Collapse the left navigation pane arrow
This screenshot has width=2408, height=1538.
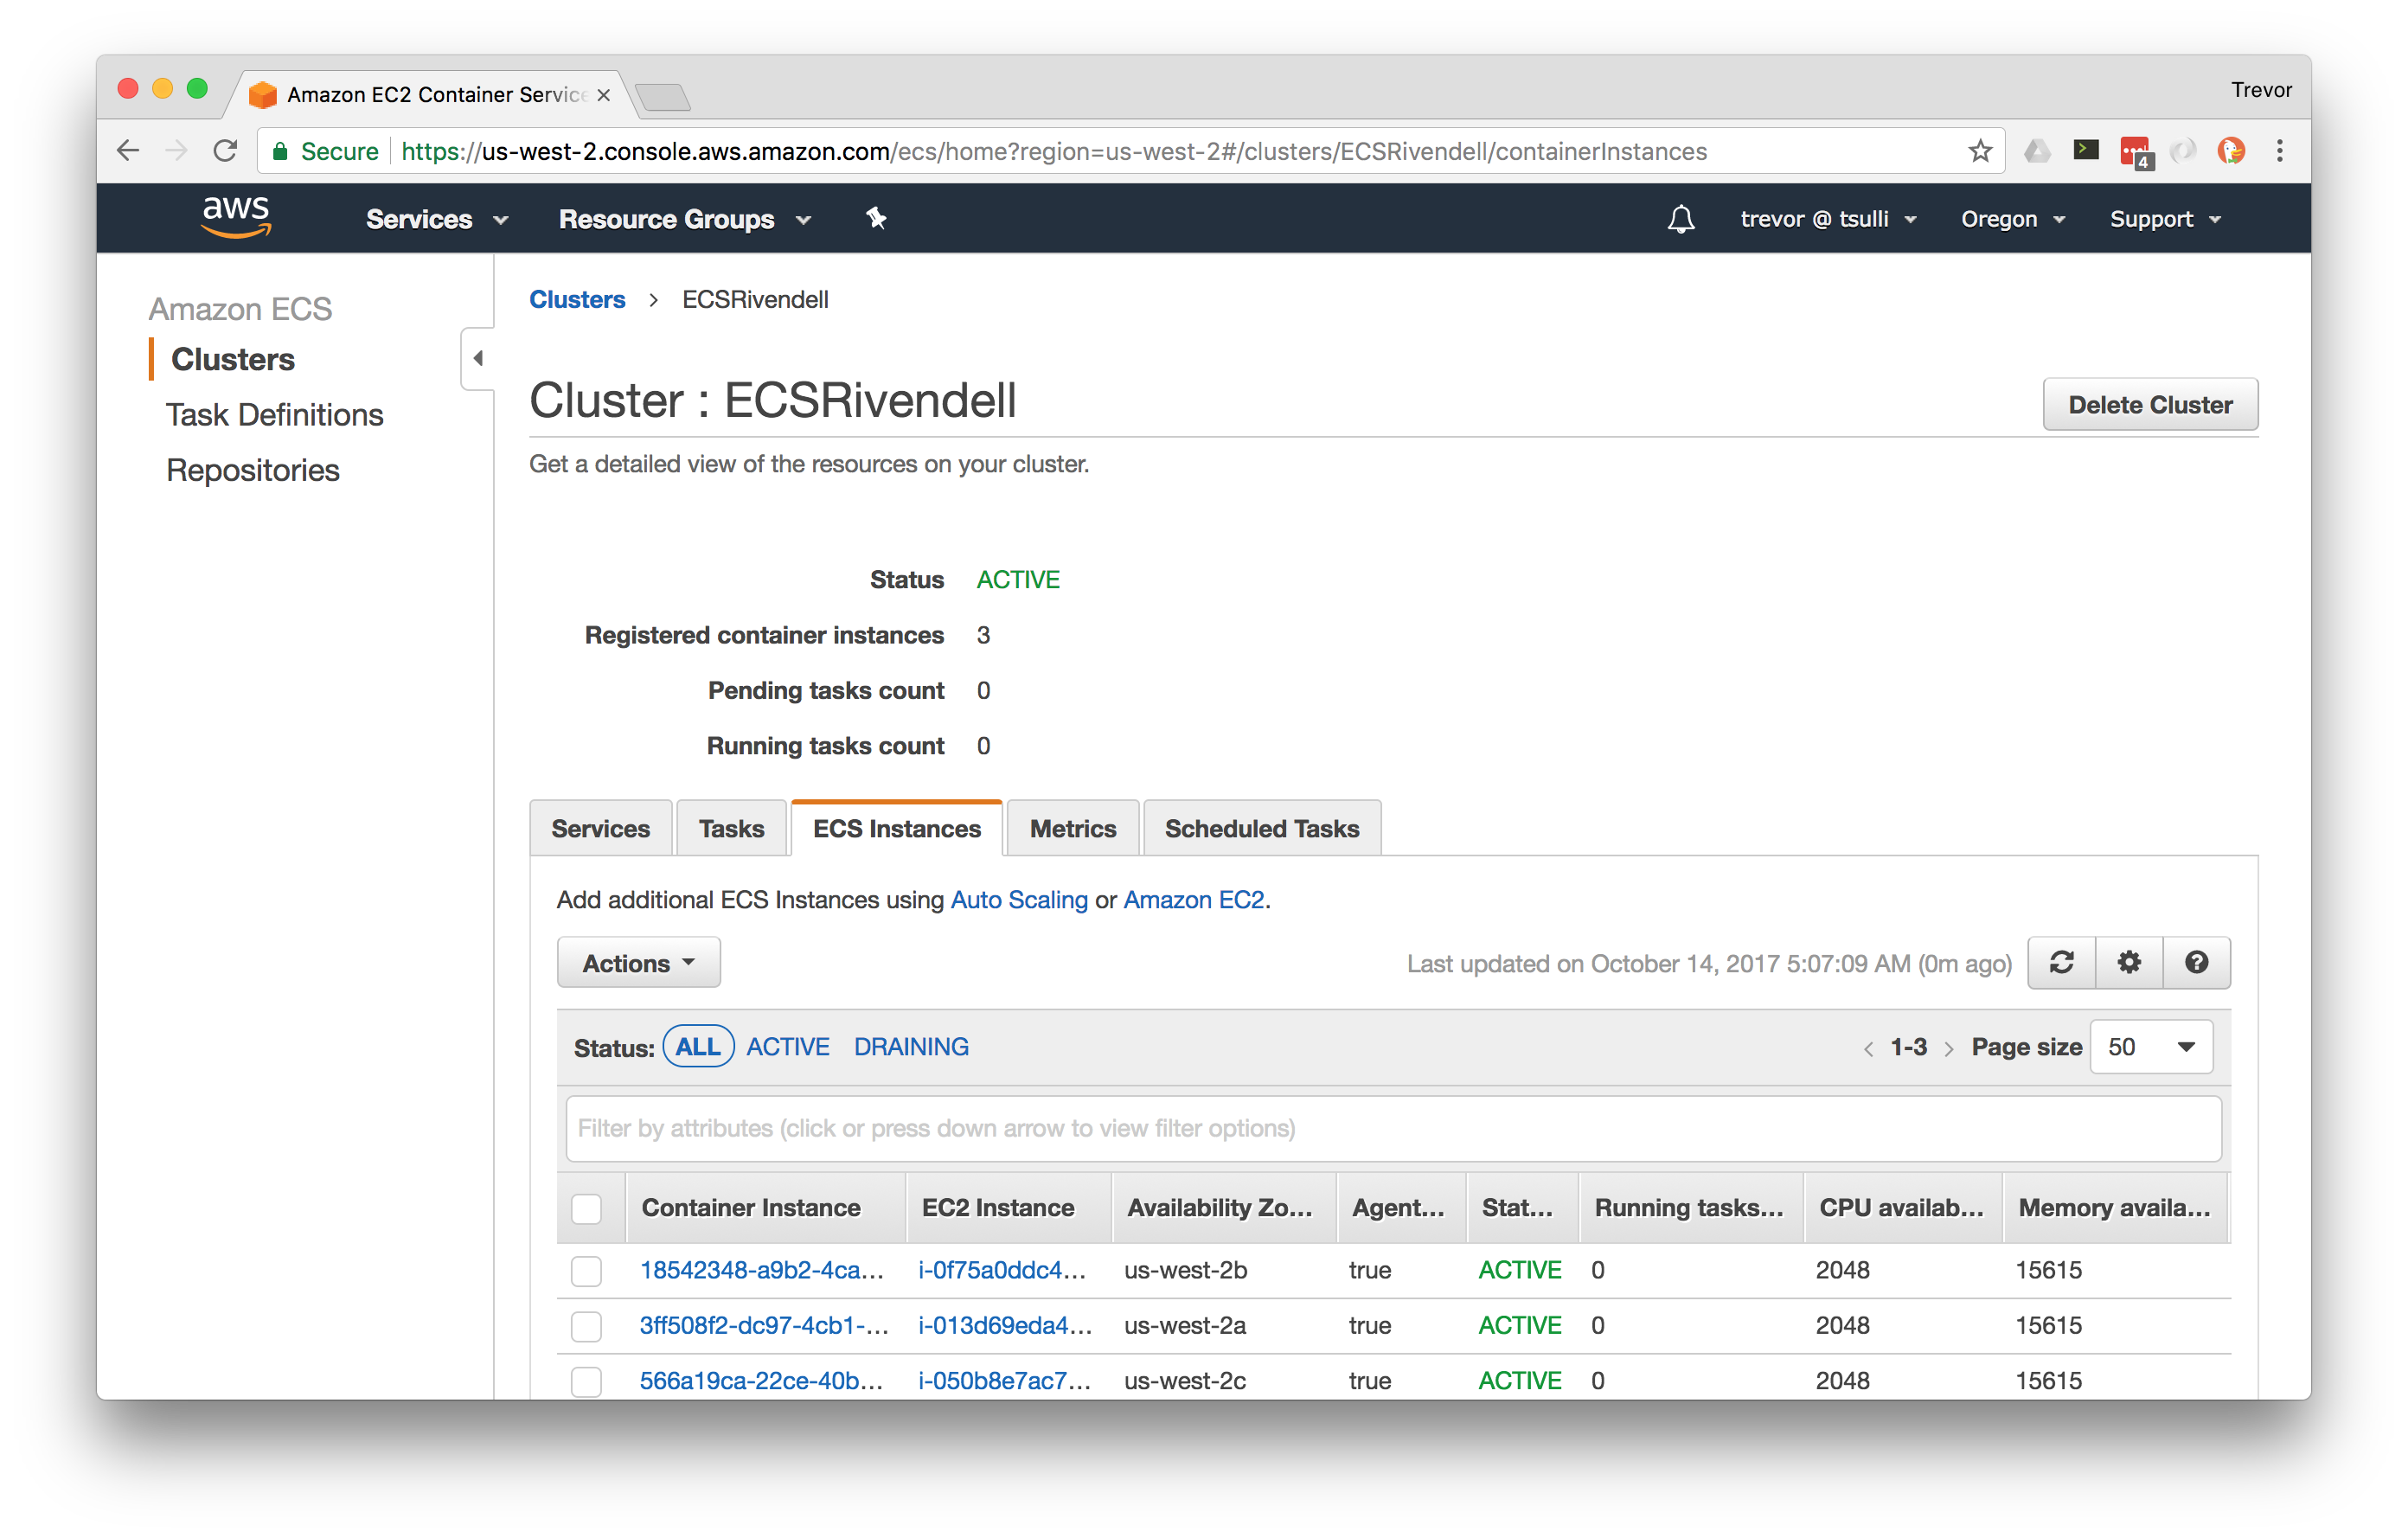[x=478, y=358]
